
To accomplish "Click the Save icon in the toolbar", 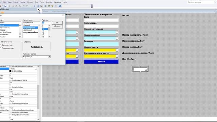I will (5, 6).
